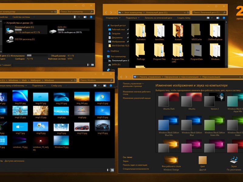Open help in the Этот компьютер window

[91, 17]
